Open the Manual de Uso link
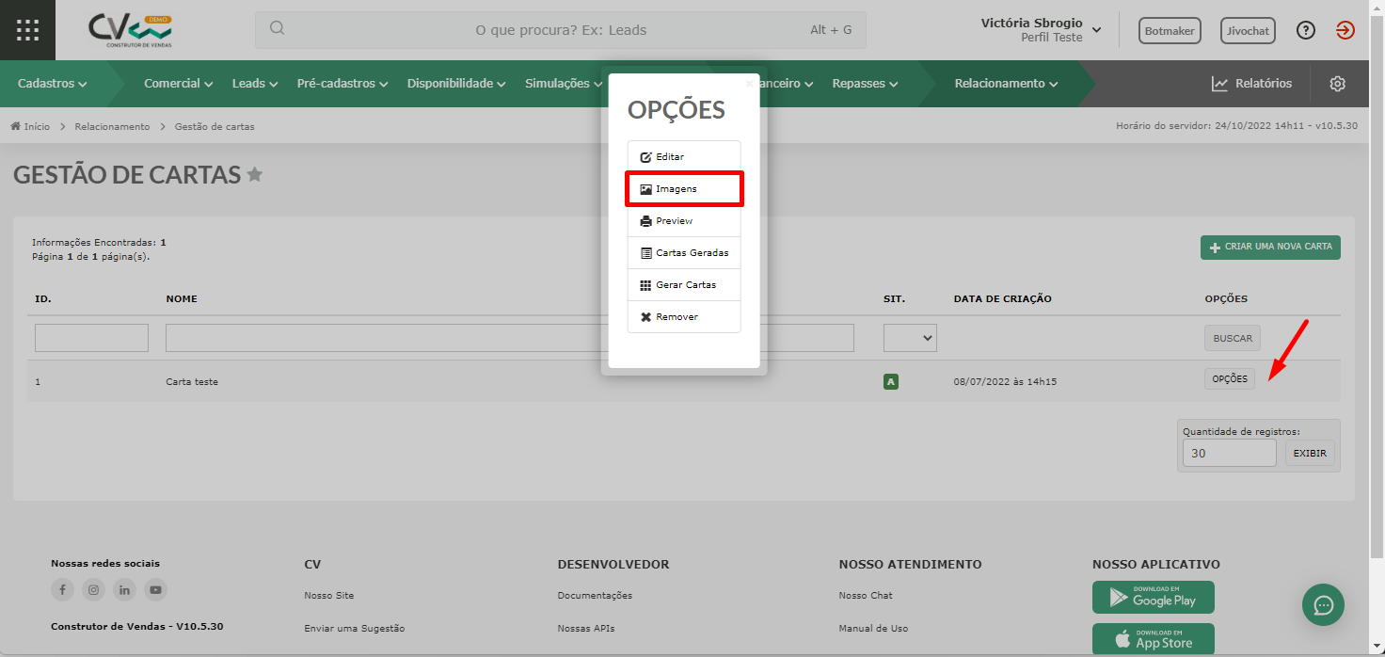This screenshot has height=657, width=1385. [873, 628]
